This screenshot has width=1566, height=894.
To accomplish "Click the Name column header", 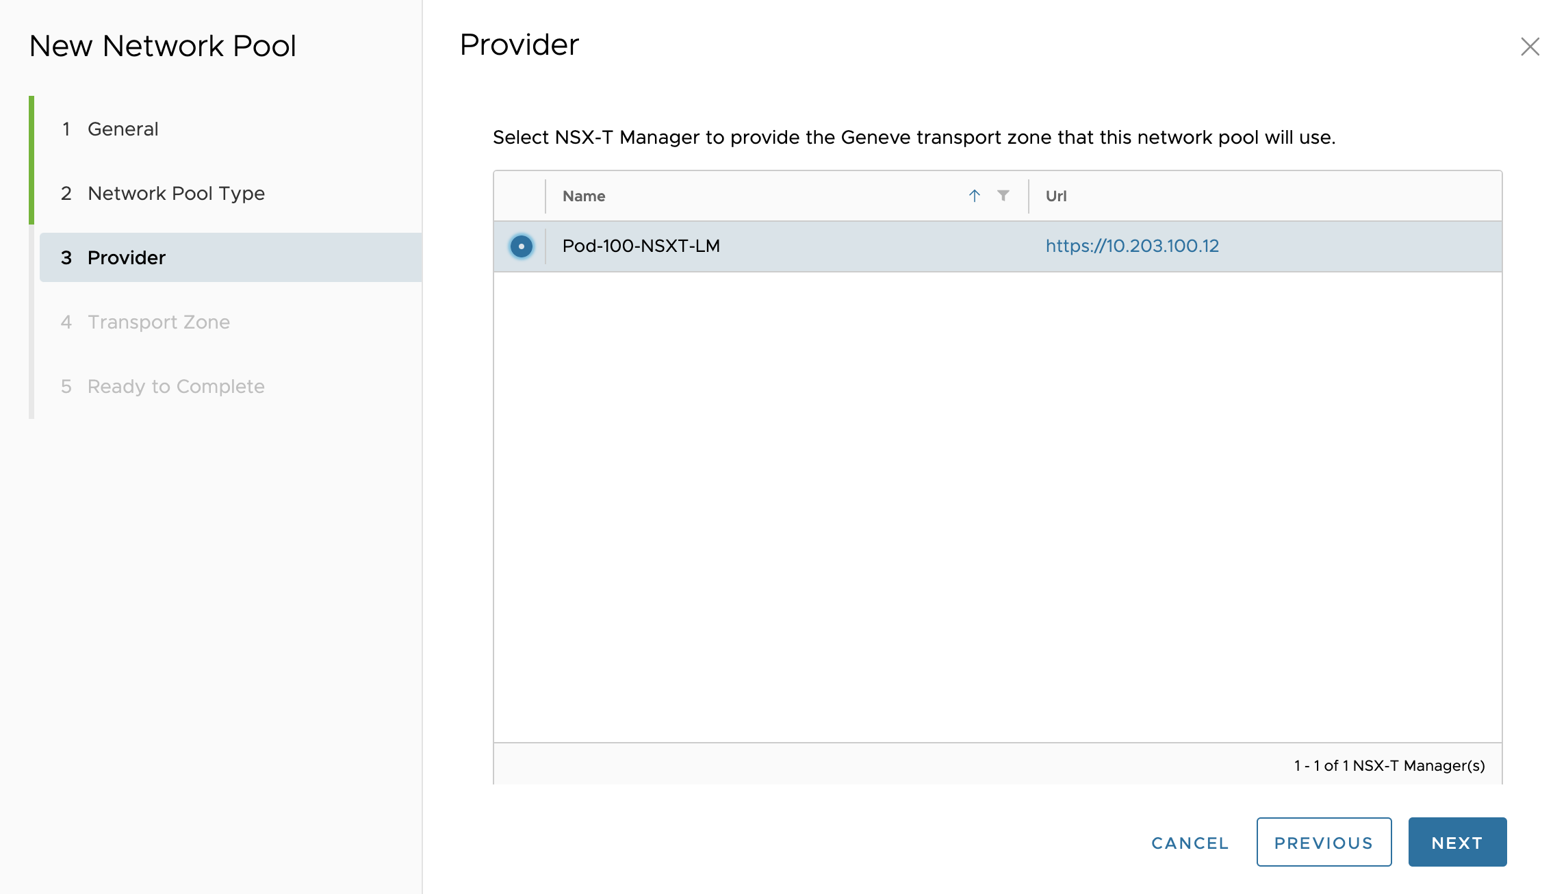I will [584, 196].
